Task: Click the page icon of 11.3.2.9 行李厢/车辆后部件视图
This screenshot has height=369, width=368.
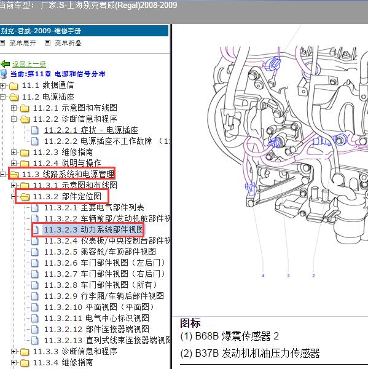Action: (35, 296)
